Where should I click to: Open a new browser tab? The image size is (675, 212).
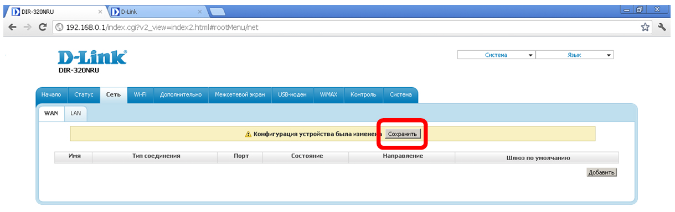coord(217,12)
